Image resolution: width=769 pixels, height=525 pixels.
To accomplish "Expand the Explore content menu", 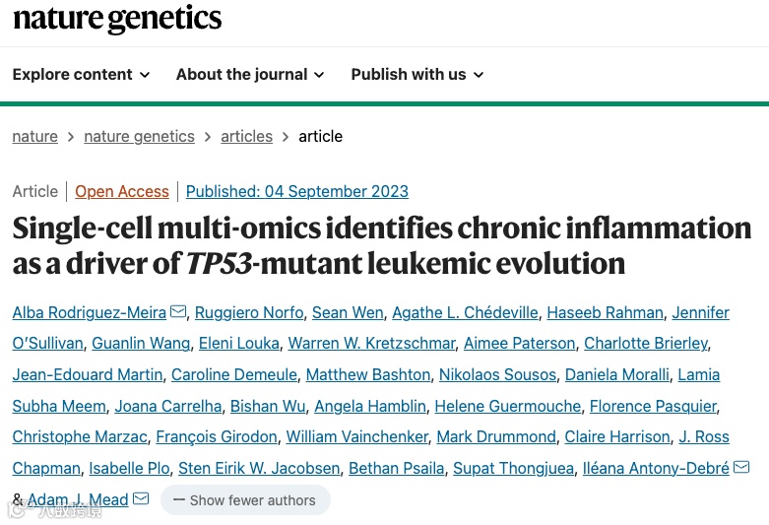I will pos(81,75).
